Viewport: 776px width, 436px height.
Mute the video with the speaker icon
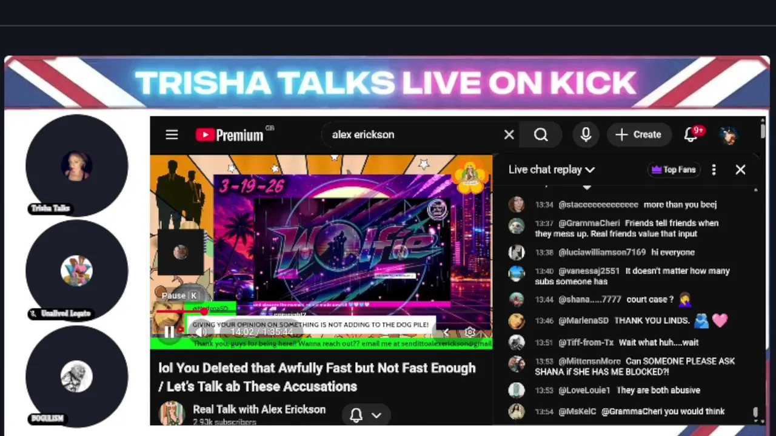pos(202,332)
